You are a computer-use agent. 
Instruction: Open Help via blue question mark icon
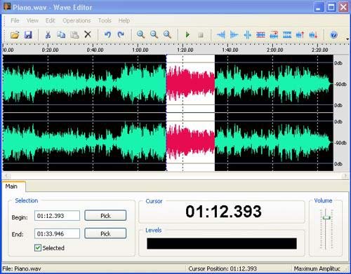[x=333, y=35]
